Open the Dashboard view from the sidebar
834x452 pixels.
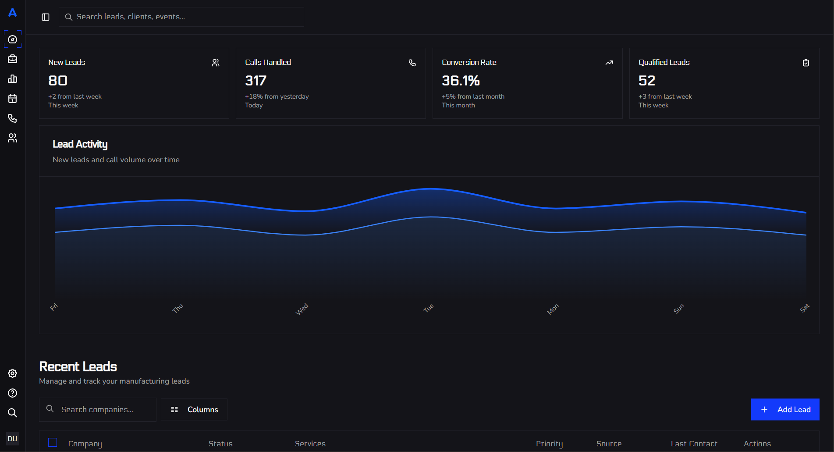(13, 39)
